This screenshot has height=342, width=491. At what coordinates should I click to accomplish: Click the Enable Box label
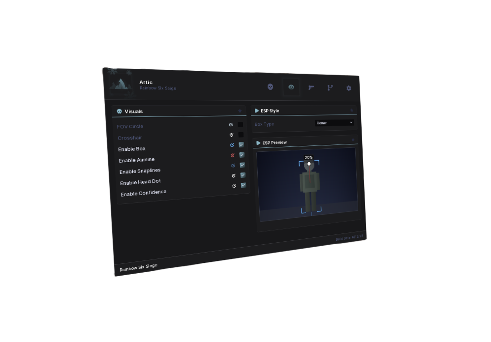[132, 149]
